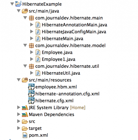Click the Employee1.java file icon

[x=38, y=59]
